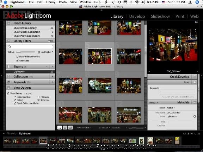203x152 pixels.
Task: Open Spotlight search in menu bar
Action: [x=197, y=2]
